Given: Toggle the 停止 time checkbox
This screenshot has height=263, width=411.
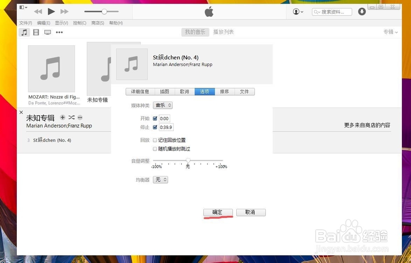Looking at the screenshot, I should tap(155, 127).
